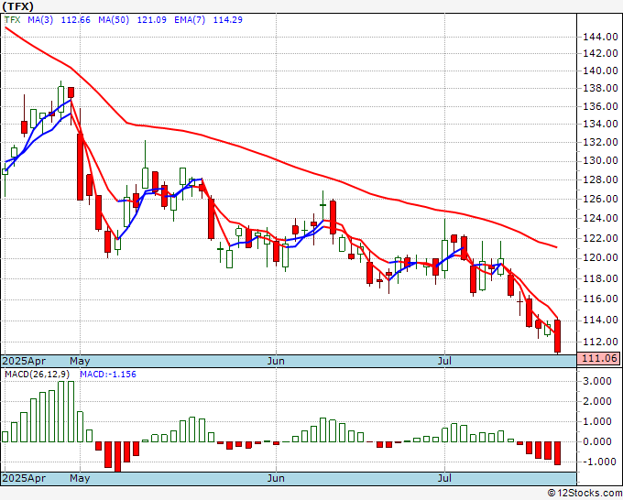Click the 142.00 price axis label
The image size is (623, 500).
pos(600,53)
